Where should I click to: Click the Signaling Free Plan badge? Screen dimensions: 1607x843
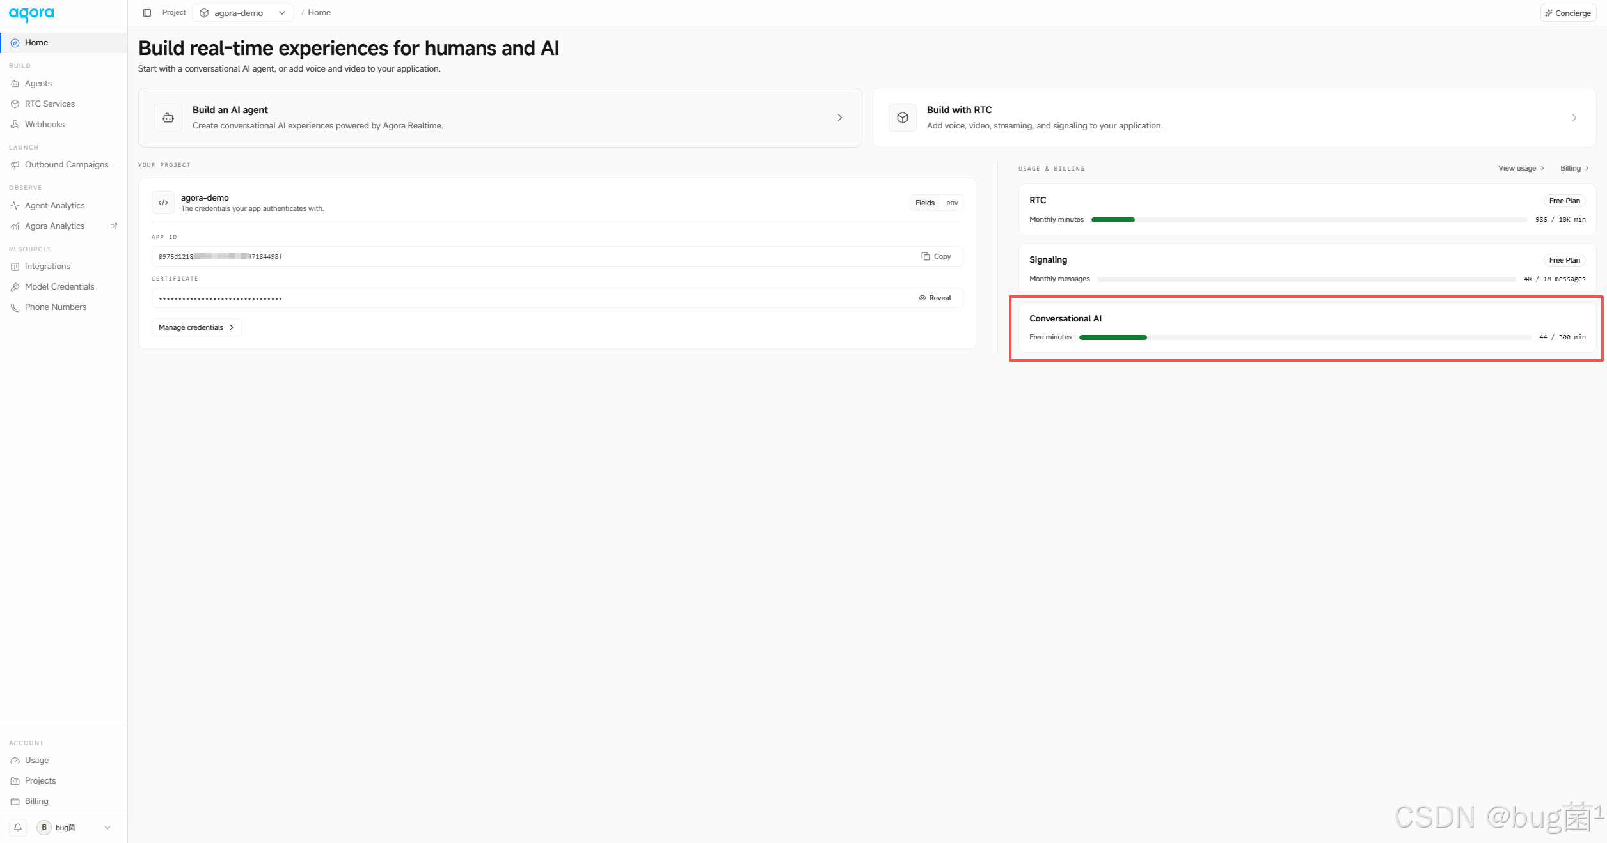[x=1565, y=260]
